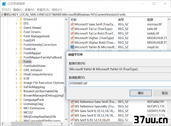Select the FontMapperFamilyFallback folder icon
Viewport: 171px width, 126px height.
pyautogui.click(x=21, y=57)
